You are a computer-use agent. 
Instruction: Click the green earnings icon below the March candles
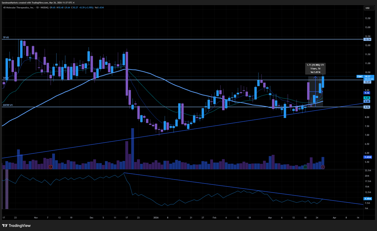pos(305,167)
